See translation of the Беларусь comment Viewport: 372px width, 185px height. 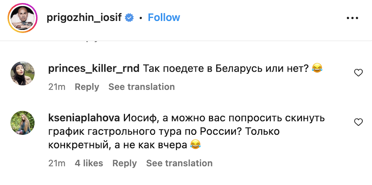pyautogui.click(x=142, y=87)
